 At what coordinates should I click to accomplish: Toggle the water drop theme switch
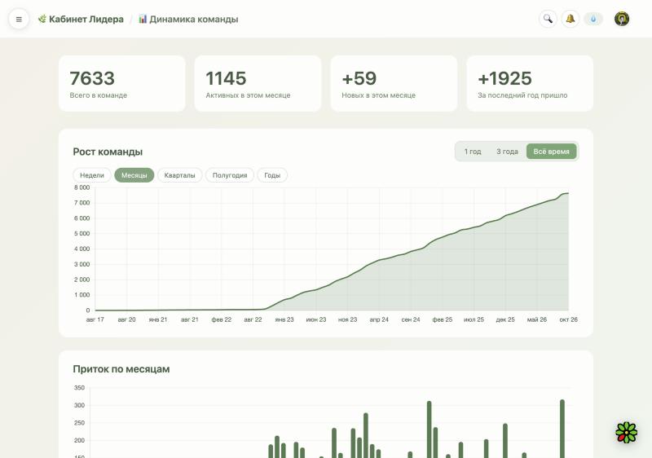click(593, 19)
